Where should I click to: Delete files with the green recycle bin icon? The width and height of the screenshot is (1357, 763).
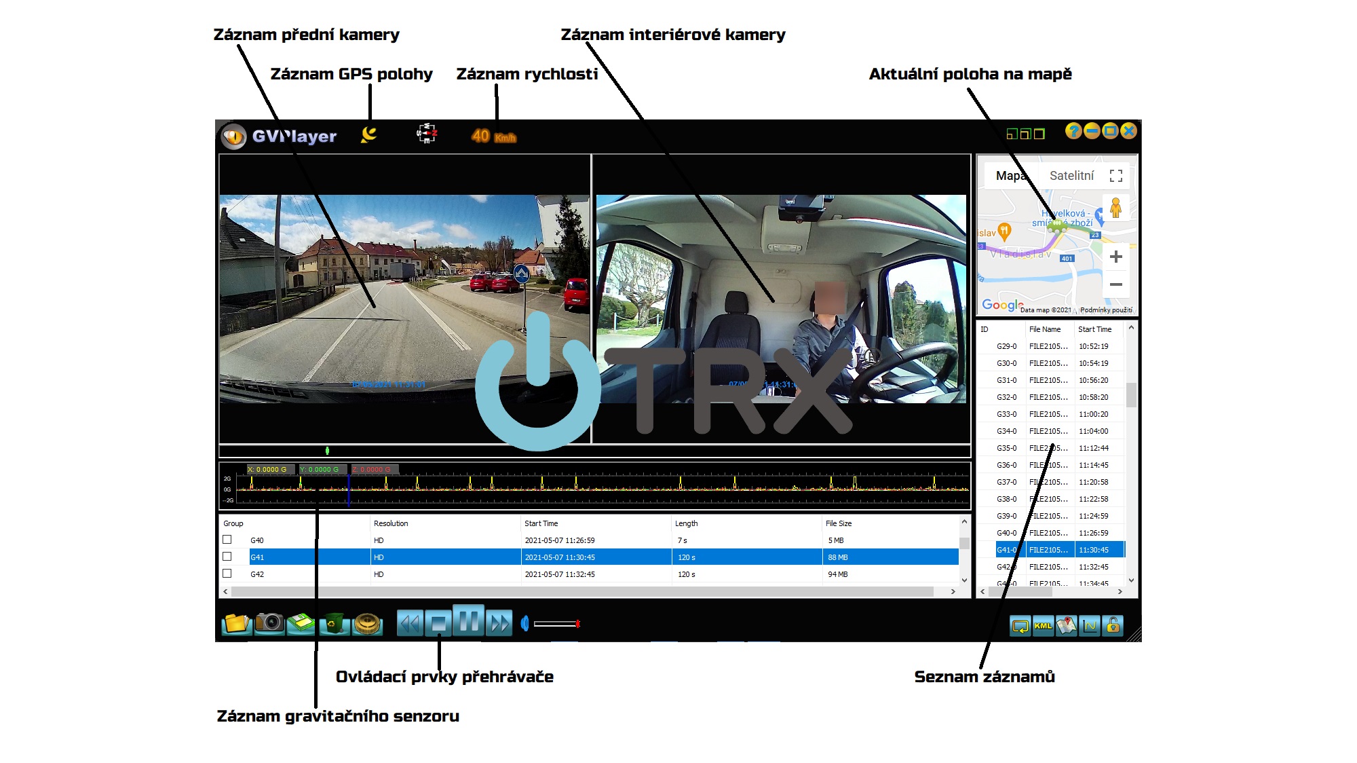click(335, 622)
